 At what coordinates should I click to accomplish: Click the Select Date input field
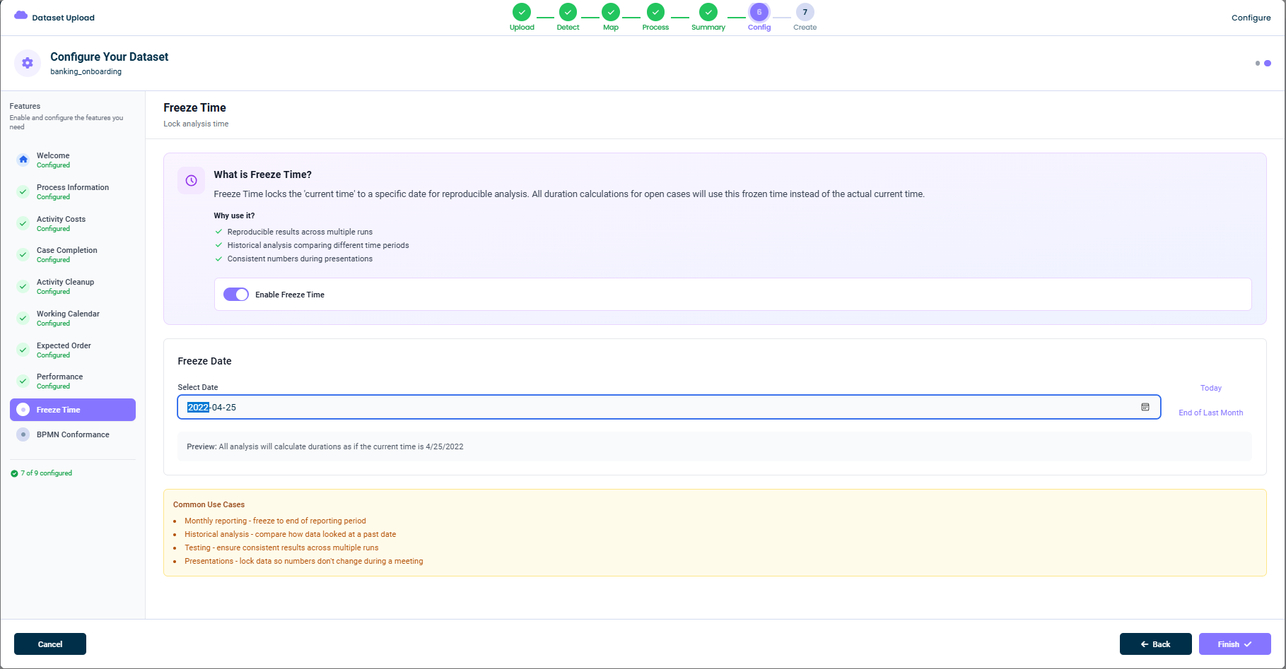click(669, 407)
